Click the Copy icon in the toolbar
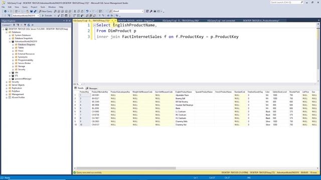 78,11
